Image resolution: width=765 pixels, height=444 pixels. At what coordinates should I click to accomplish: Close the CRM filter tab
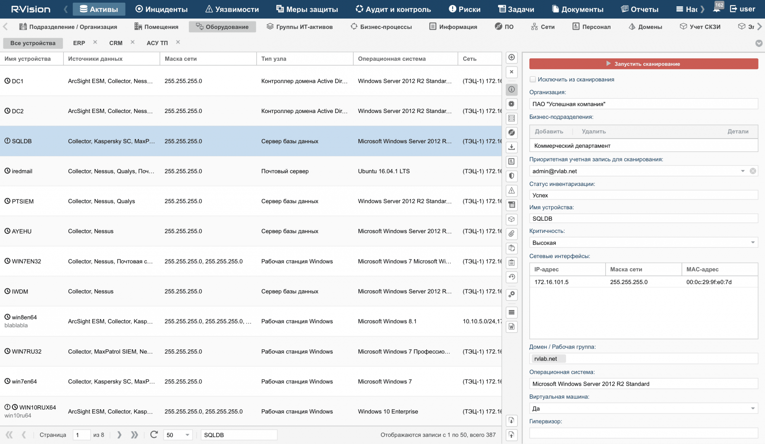[x=132, y=42]
